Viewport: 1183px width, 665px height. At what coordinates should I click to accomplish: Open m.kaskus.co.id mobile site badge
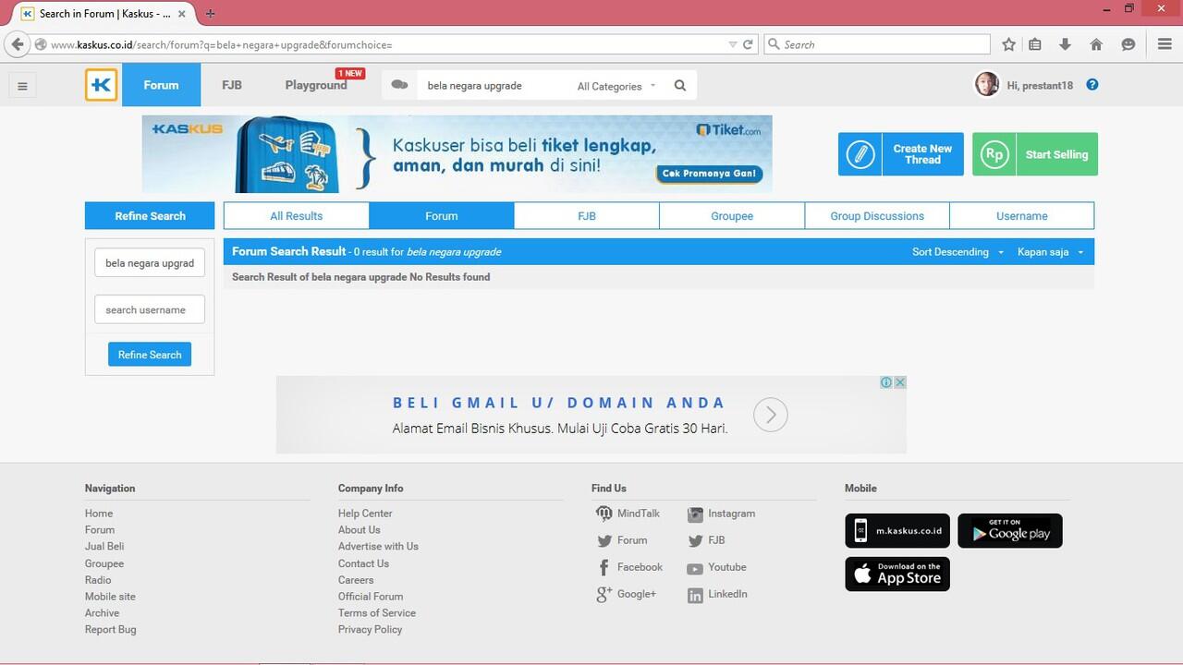pyautogui.click(x=897, y=531)
